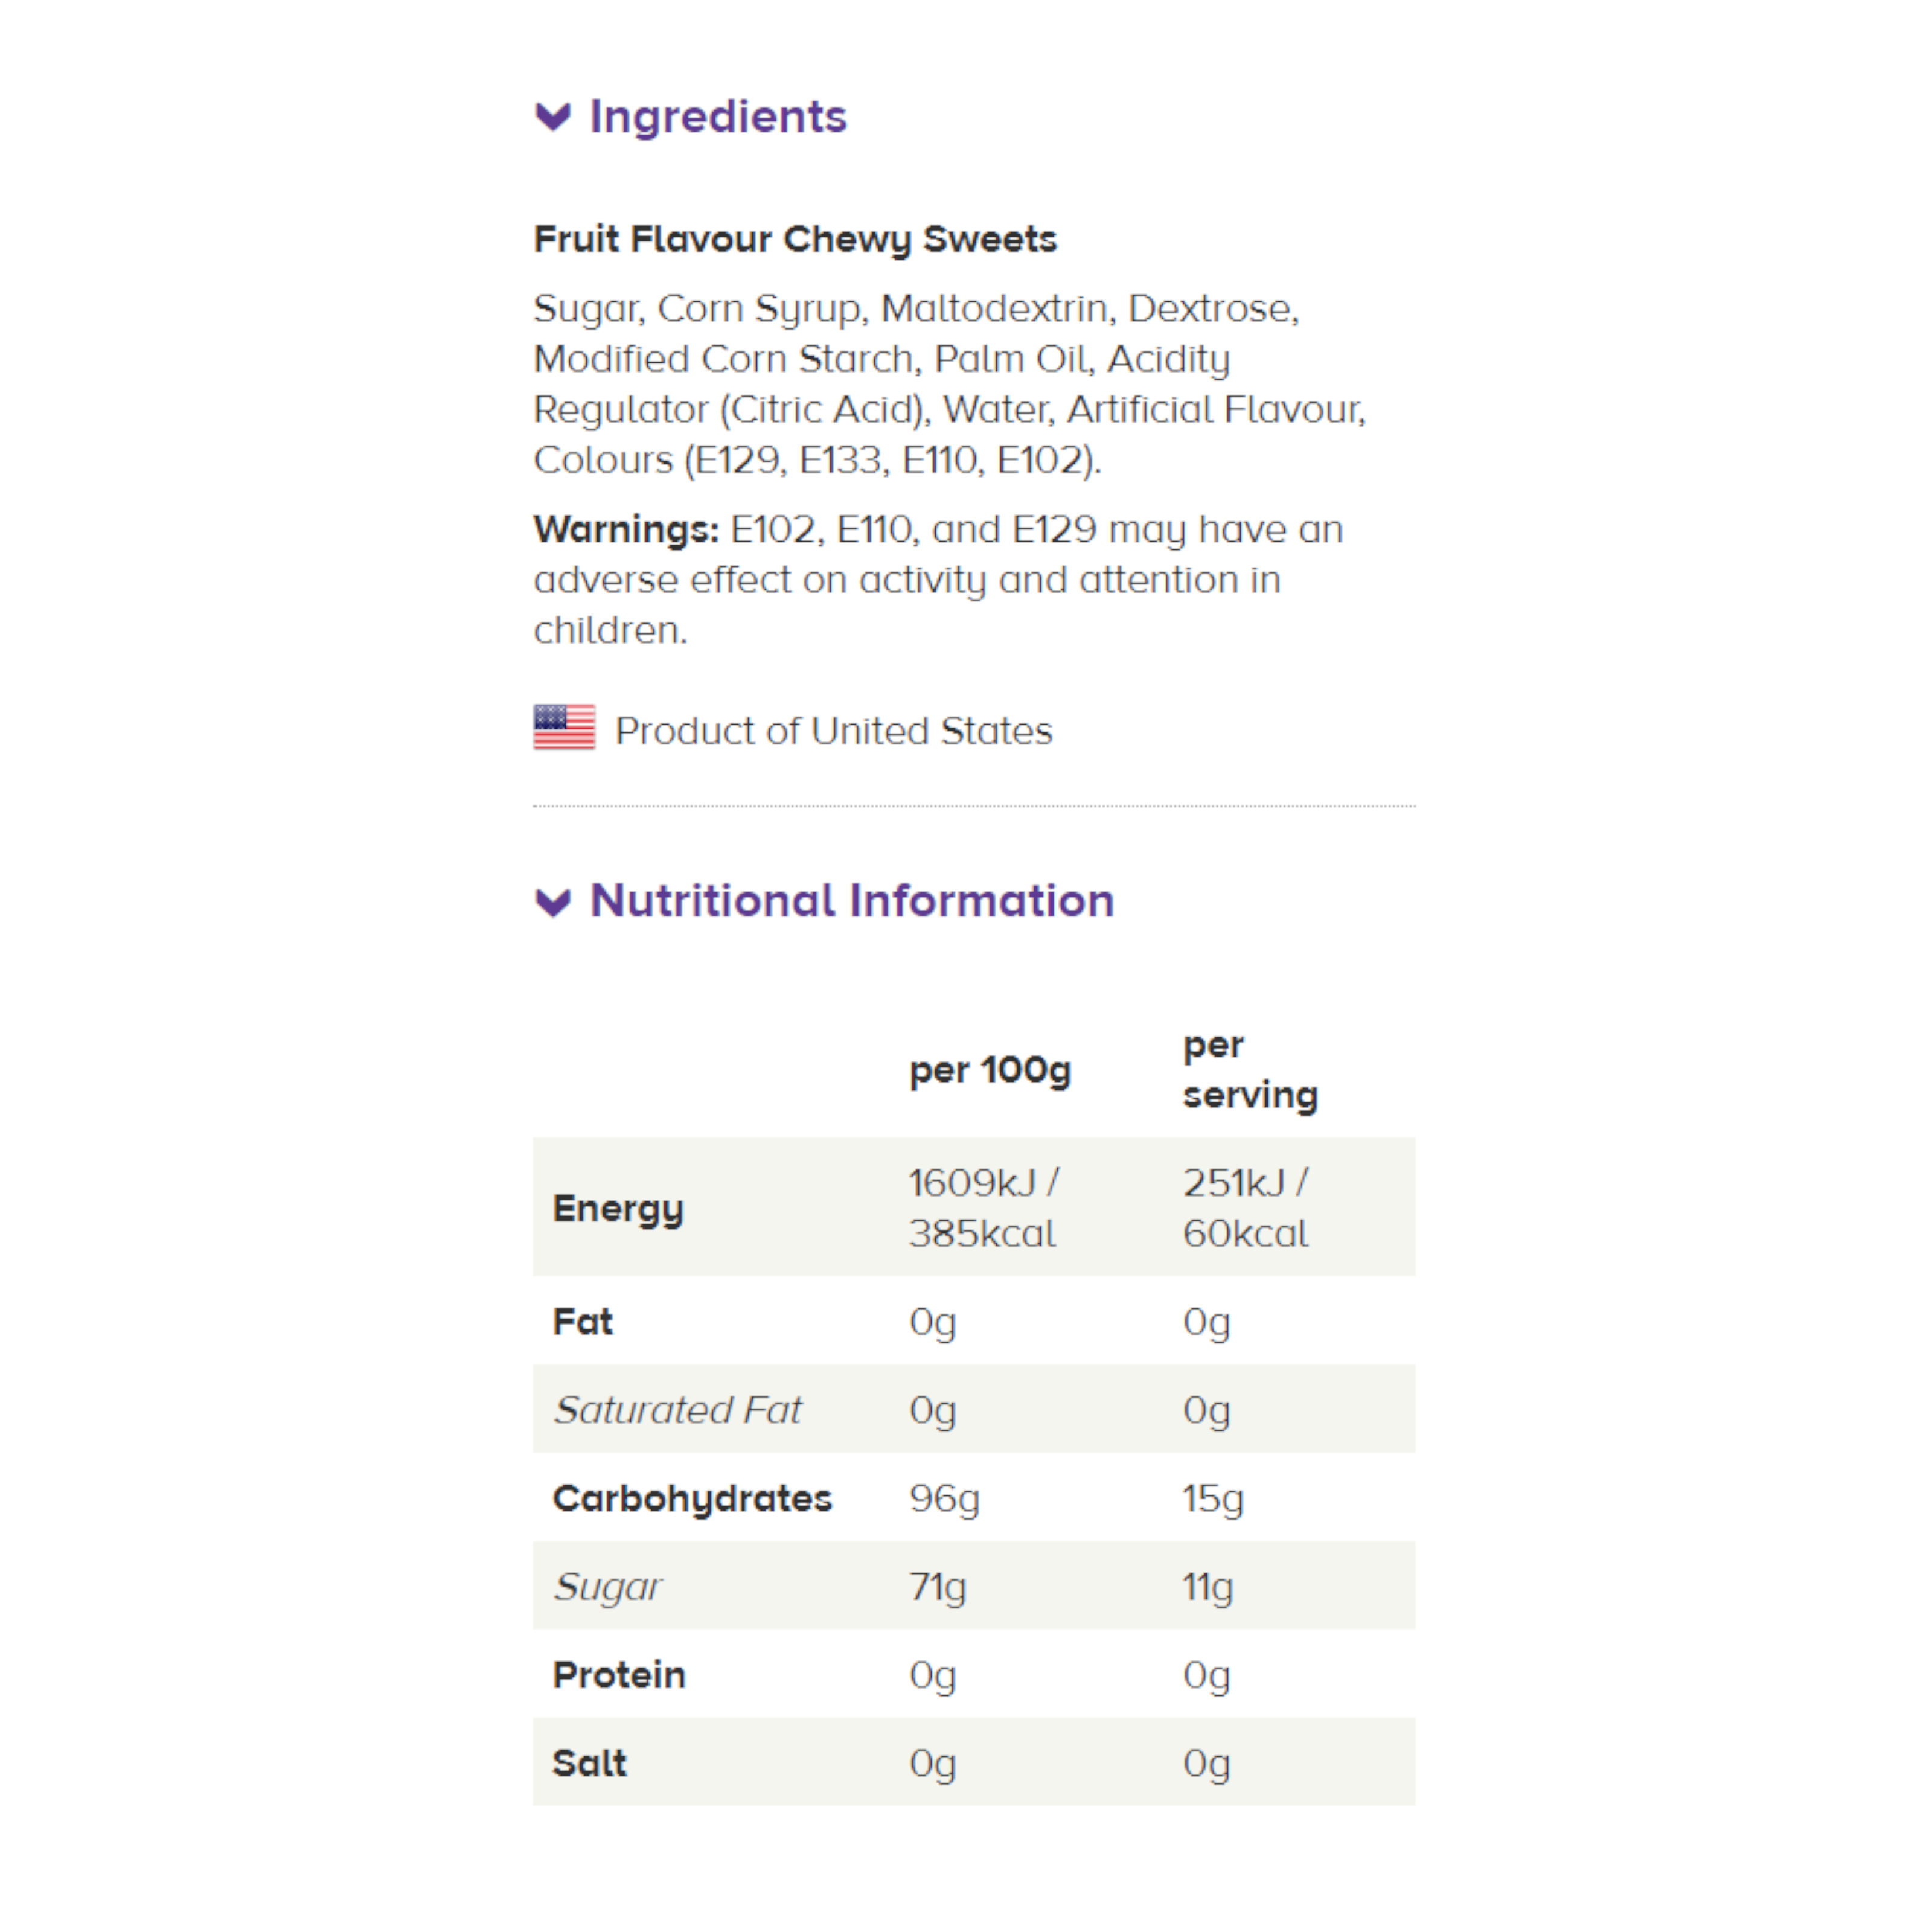
Task: Click the Energy row label
Action: tap(618, 1209)
